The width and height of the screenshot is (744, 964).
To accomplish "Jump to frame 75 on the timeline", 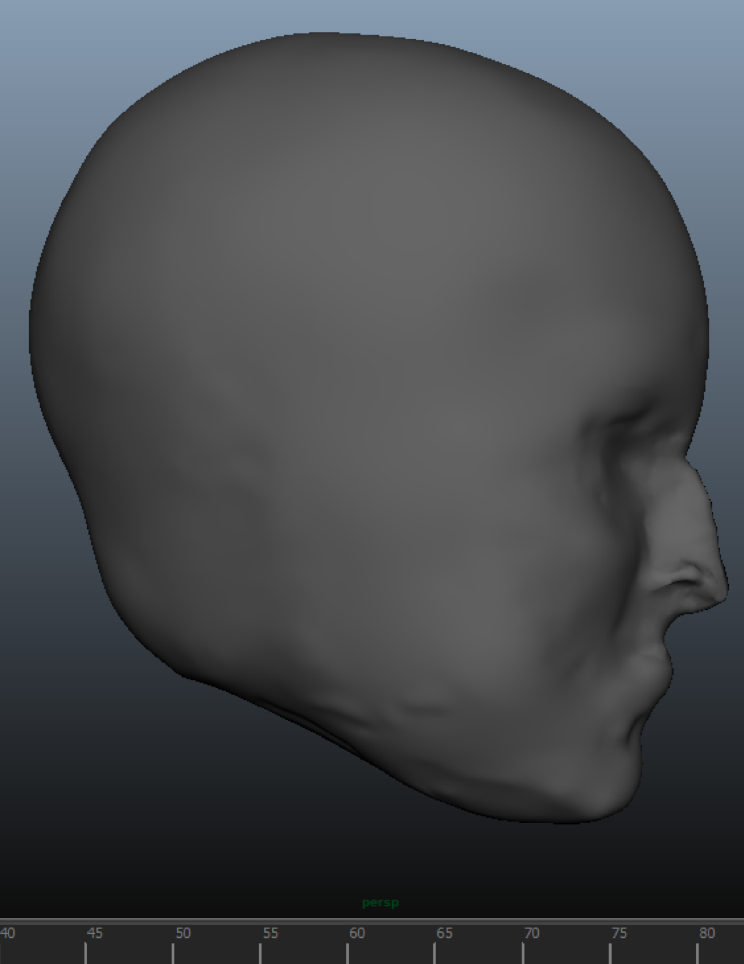I will (619, 933).
